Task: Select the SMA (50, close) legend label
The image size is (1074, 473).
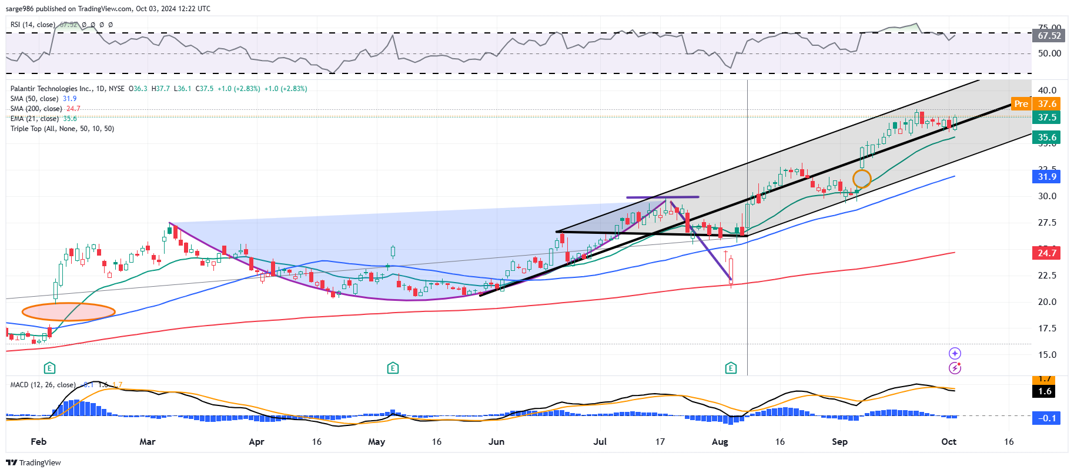Action: tap(35, 99)
